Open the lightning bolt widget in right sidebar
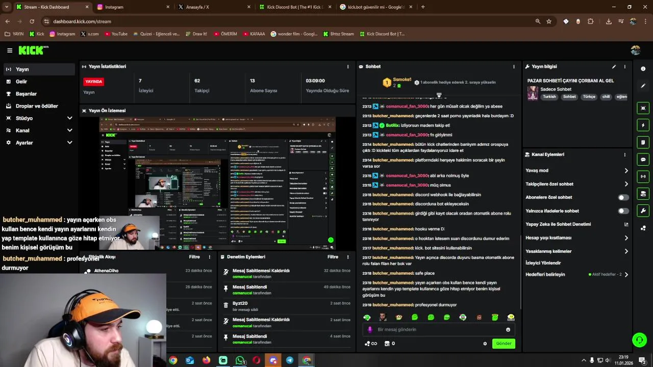Image resolution: width=653 pixels, height=367 pixels. pos(643,125)
